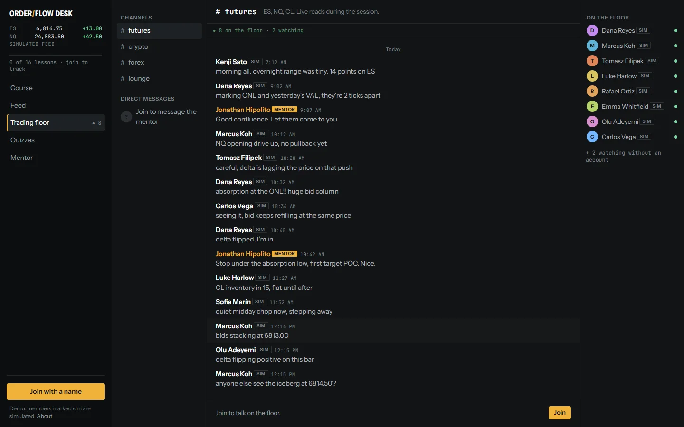Viewport: 684px width, 427px height.
Task: Click Emma Whitfield's name in the floor list
Action: coord(625,106)
